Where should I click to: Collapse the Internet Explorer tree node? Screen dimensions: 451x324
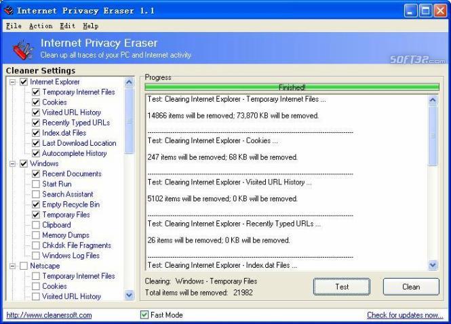(12, 82)
